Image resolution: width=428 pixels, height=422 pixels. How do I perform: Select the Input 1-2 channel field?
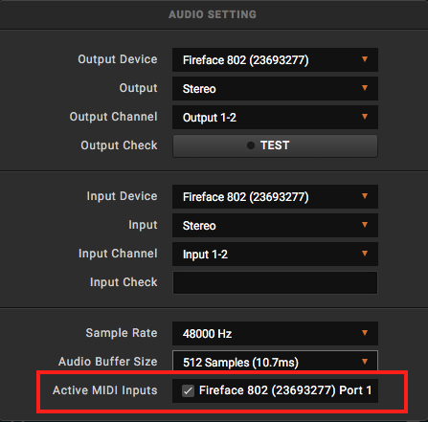point(275,254)
